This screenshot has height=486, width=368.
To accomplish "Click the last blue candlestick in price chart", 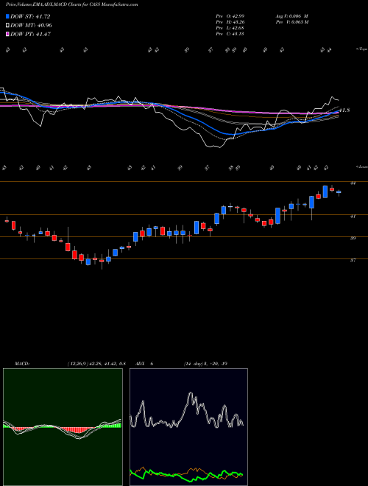I will pyautogui.click(x=339, y=192).
